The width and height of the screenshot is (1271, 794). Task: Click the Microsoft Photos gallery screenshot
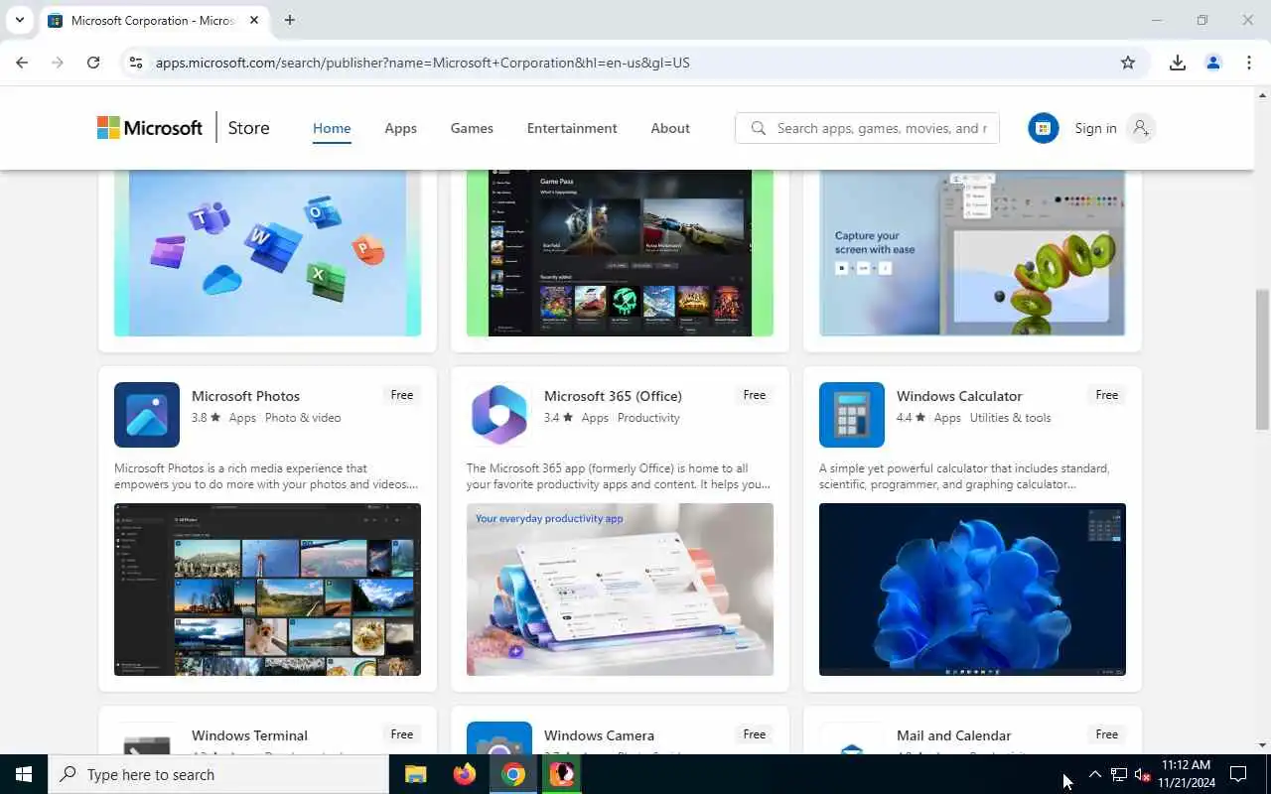coord(267,590)
